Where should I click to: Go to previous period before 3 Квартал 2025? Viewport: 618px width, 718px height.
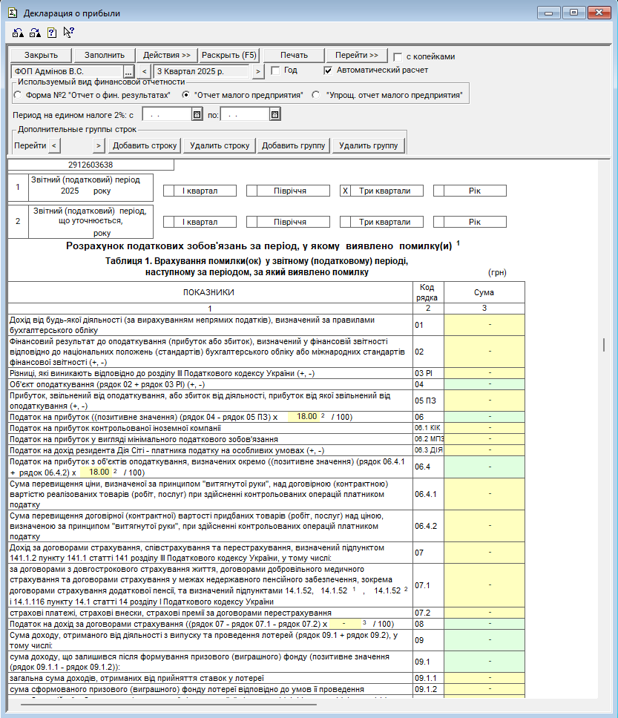144,71
